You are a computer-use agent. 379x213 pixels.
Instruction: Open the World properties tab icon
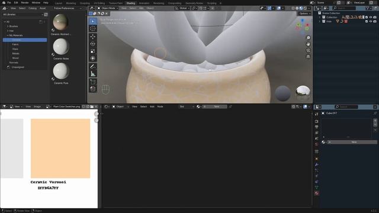(317, 144)
